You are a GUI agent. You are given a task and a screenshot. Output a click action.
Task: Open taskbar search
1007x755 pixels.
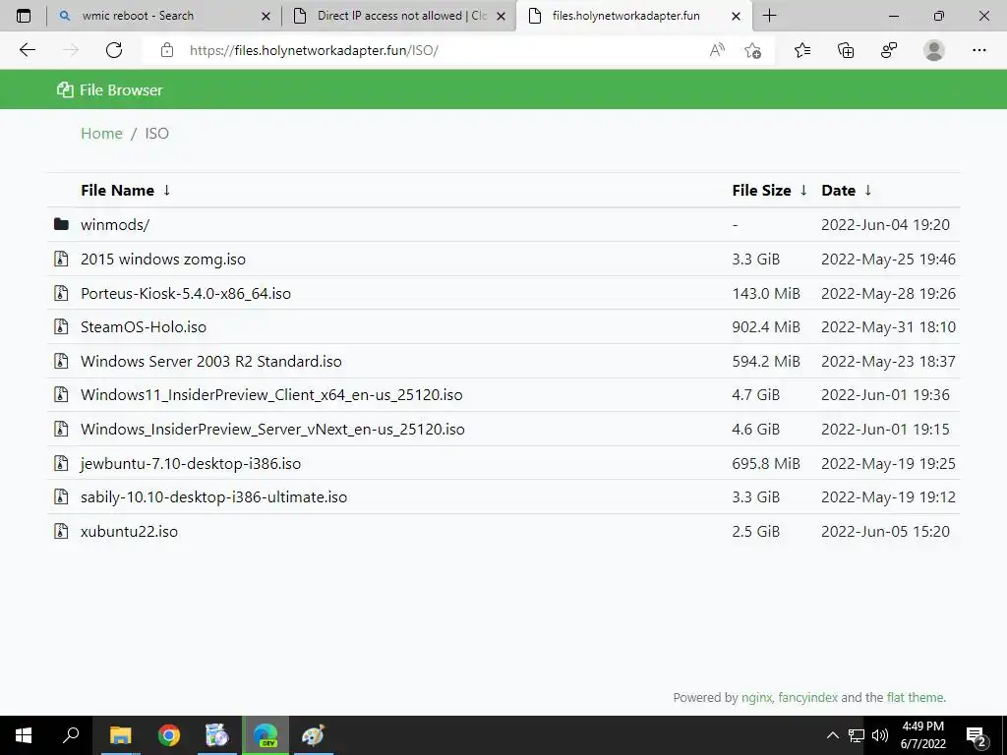pos(71,735)
